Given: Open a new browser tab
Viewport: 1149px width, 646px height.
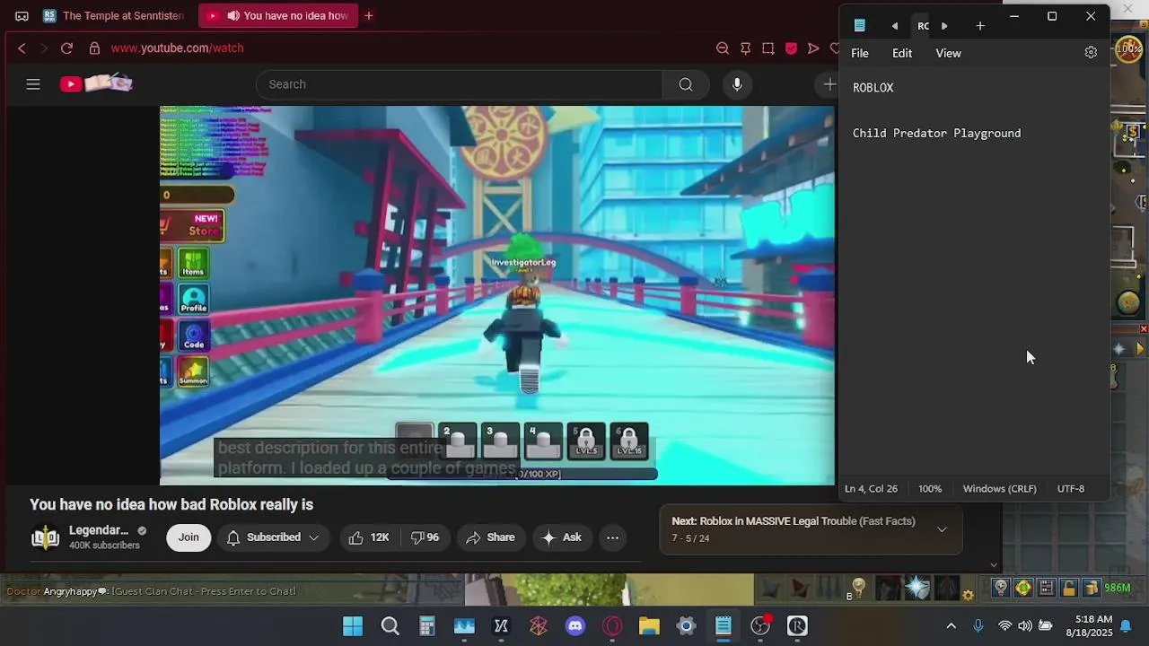Looking at the screenshot, I should coord(368,16).
